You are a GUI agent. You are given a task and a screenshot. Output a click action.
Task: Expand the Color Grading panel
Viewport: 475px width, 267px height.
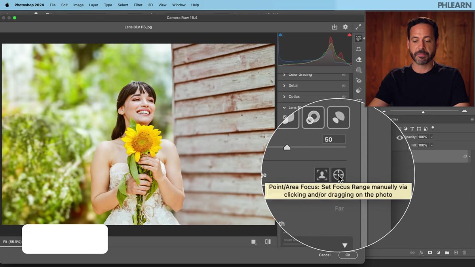[284, 75]
